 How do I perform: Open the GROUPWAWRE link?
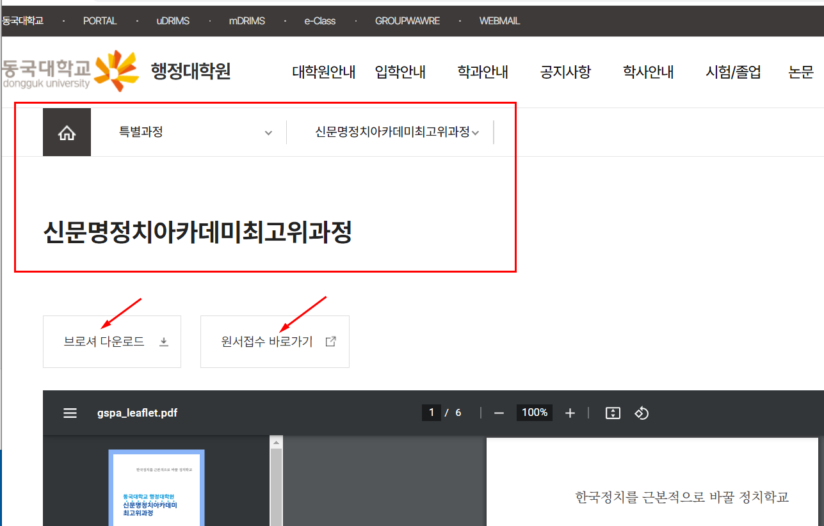point(407,21)
